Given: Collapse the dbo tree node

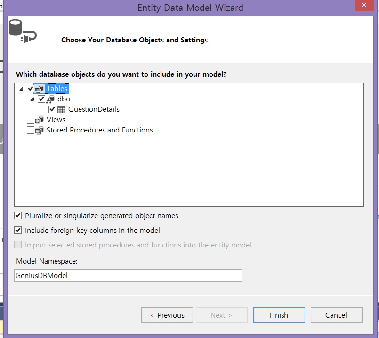Looking at the screenshot, I should [x=32, y=99].
